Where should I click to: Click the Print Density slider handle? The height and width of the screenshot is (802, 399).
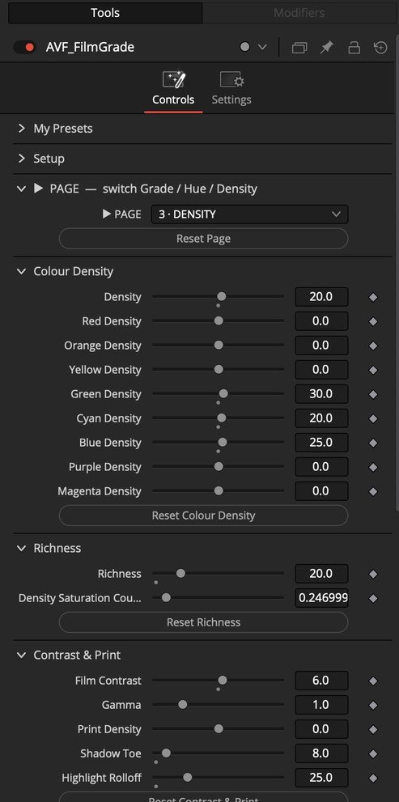(219, 729)
